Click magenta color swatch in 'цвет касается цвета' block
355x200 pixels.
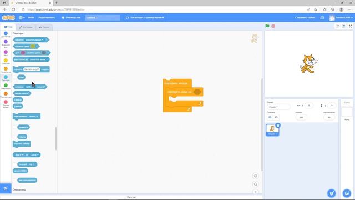coord(23,53)
